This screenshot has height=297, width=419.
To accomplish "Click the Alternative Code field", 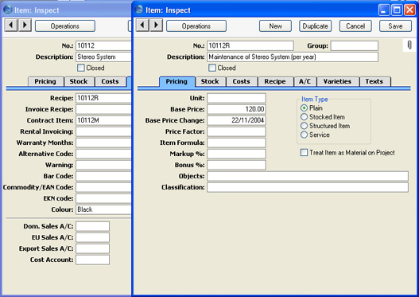I will 103,154.
